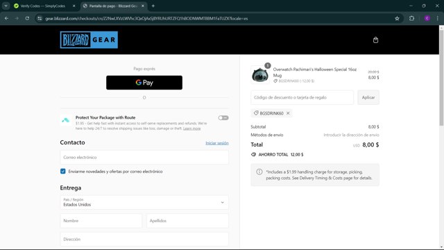Go forward in browser history
The image size is (444, 250).
pos(17,19)
